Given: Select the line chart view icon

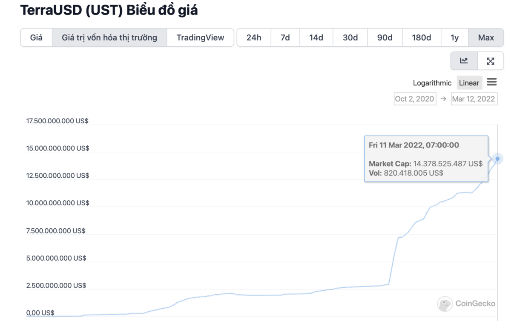Looking at the screenshot, I should 464,61.
